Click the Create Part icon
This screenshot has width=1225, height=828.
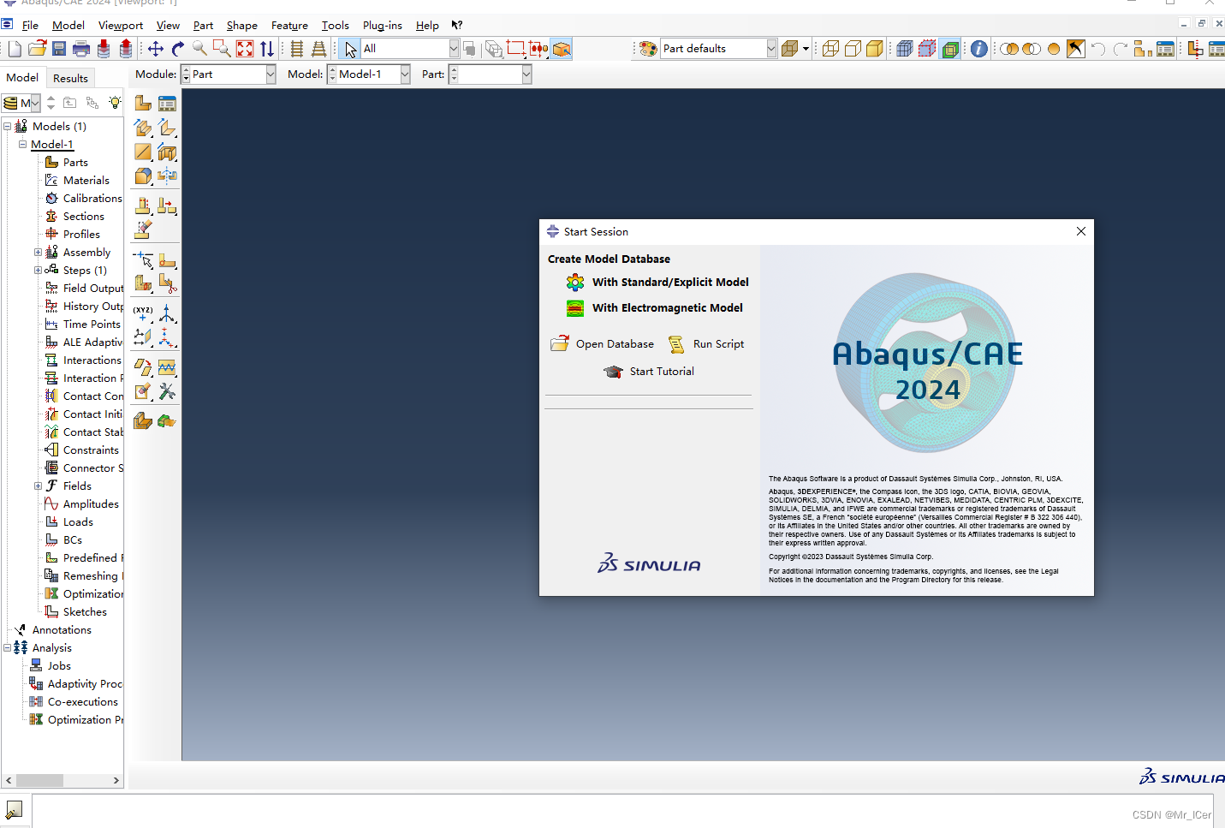[143, 104]
